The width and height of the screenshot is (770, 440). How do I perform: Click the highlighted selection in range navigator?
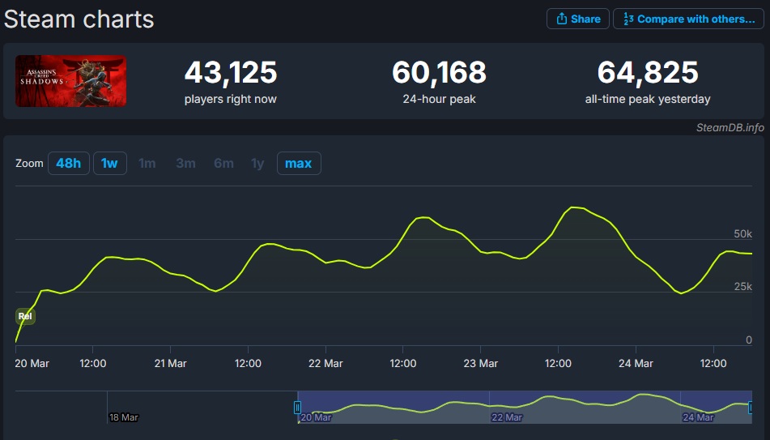[525, 407]
